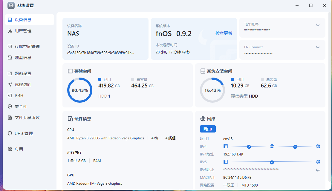
Task: Click the MAC address BC:24:11:15:D6:7B
Action: tap(237, 178)
